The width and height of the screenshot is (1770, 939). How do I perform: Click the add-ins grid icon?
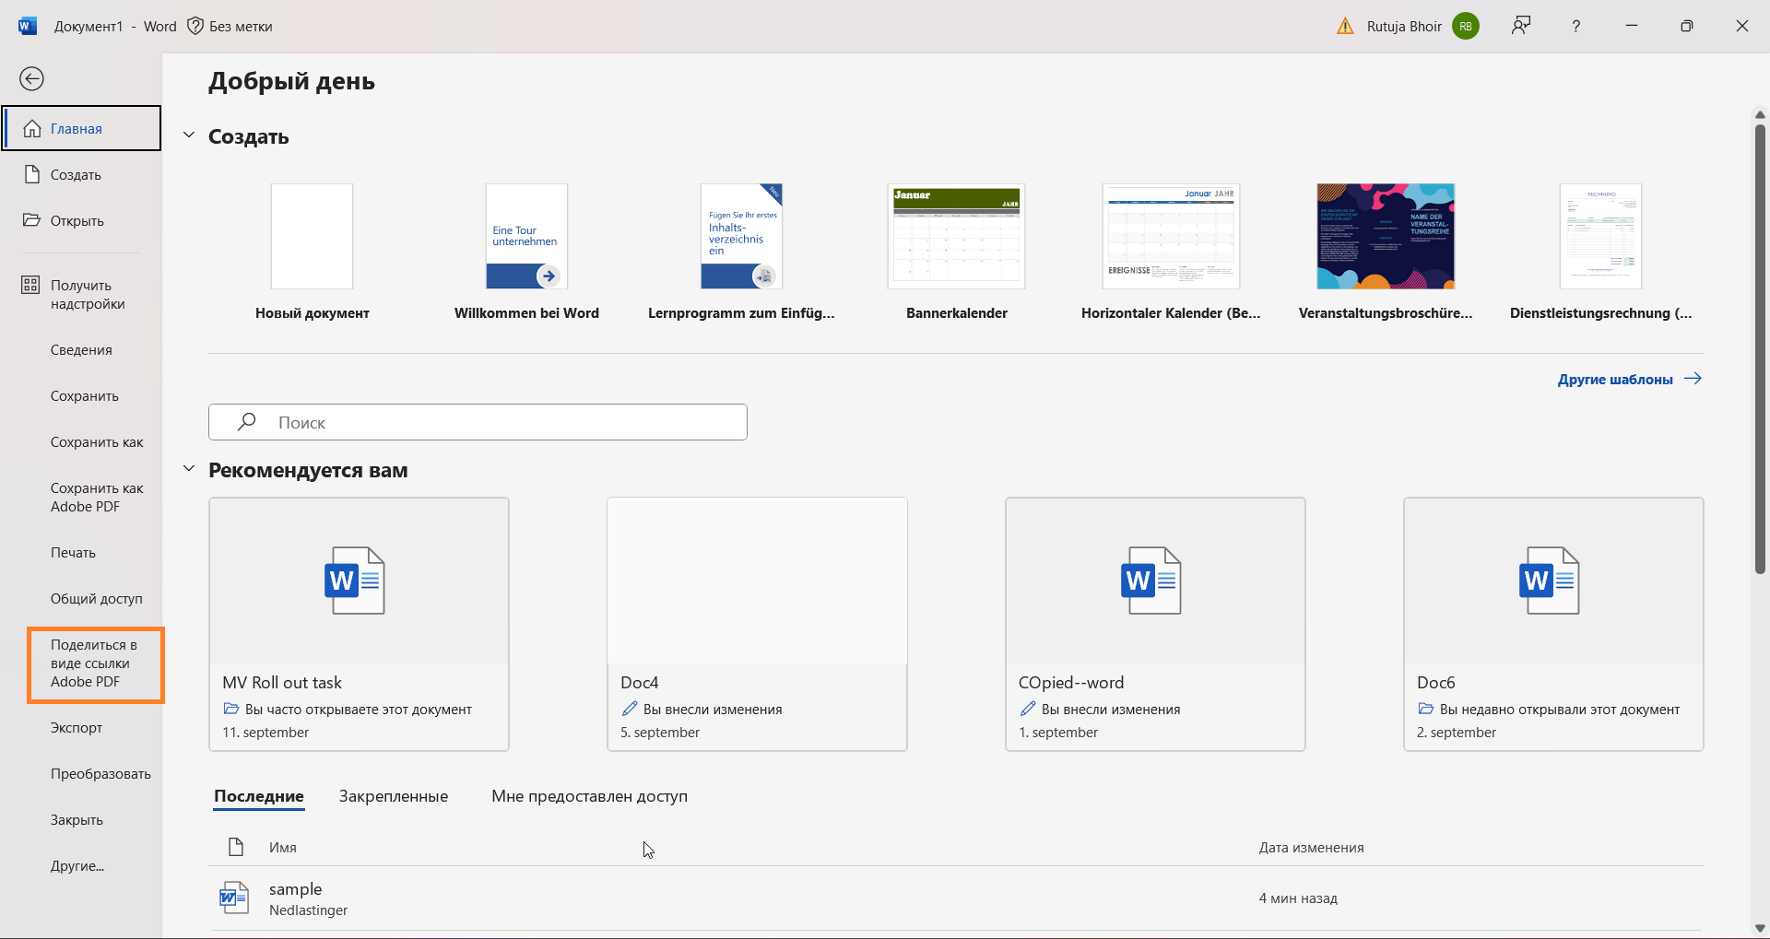click(x=30, y=285)
